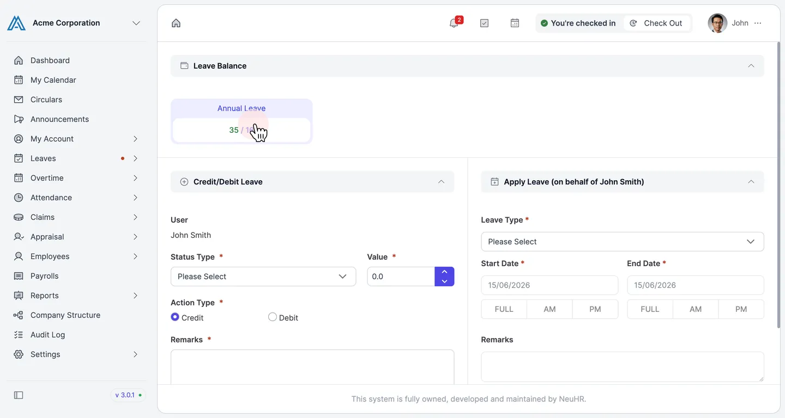Click the John username label

(x=740, y=23)
